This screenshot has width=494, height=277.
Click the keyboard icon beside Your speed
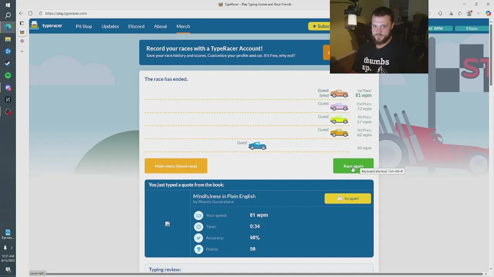pyautogui.click(x=198, y=215)
